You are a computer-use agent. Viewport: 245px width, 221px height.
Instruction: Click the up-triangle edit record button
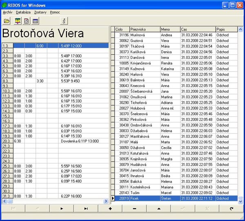(159, 208)
